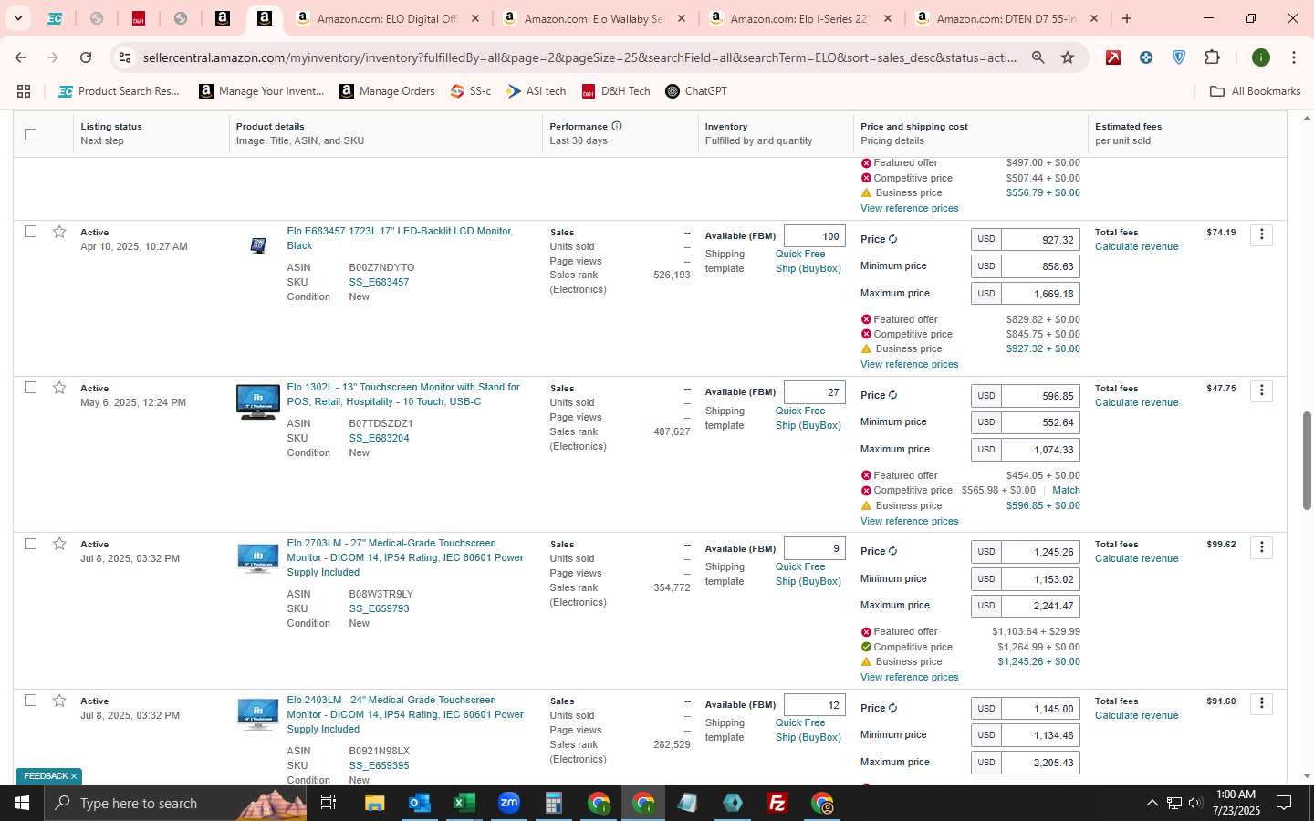Open actions menu for Elo 2703LM row

tap(1261, 547)
